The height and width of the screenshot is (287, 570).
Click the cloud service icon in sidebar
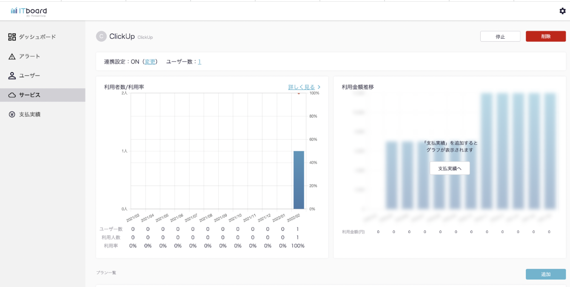pyautogui.click(x=12, y=95)
